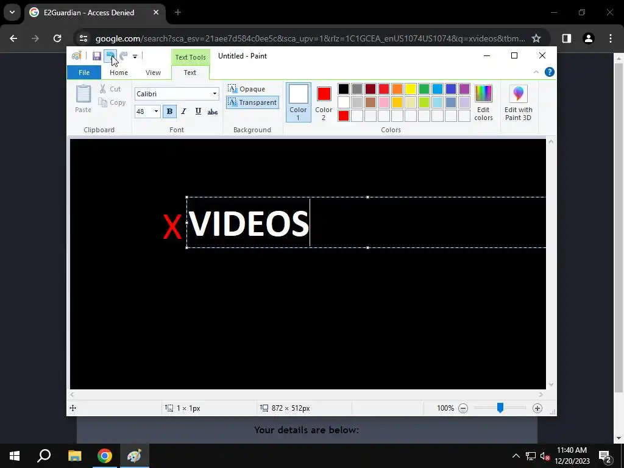
Task: Toggle Underline text formatting
Action: [x=198, y=112]
